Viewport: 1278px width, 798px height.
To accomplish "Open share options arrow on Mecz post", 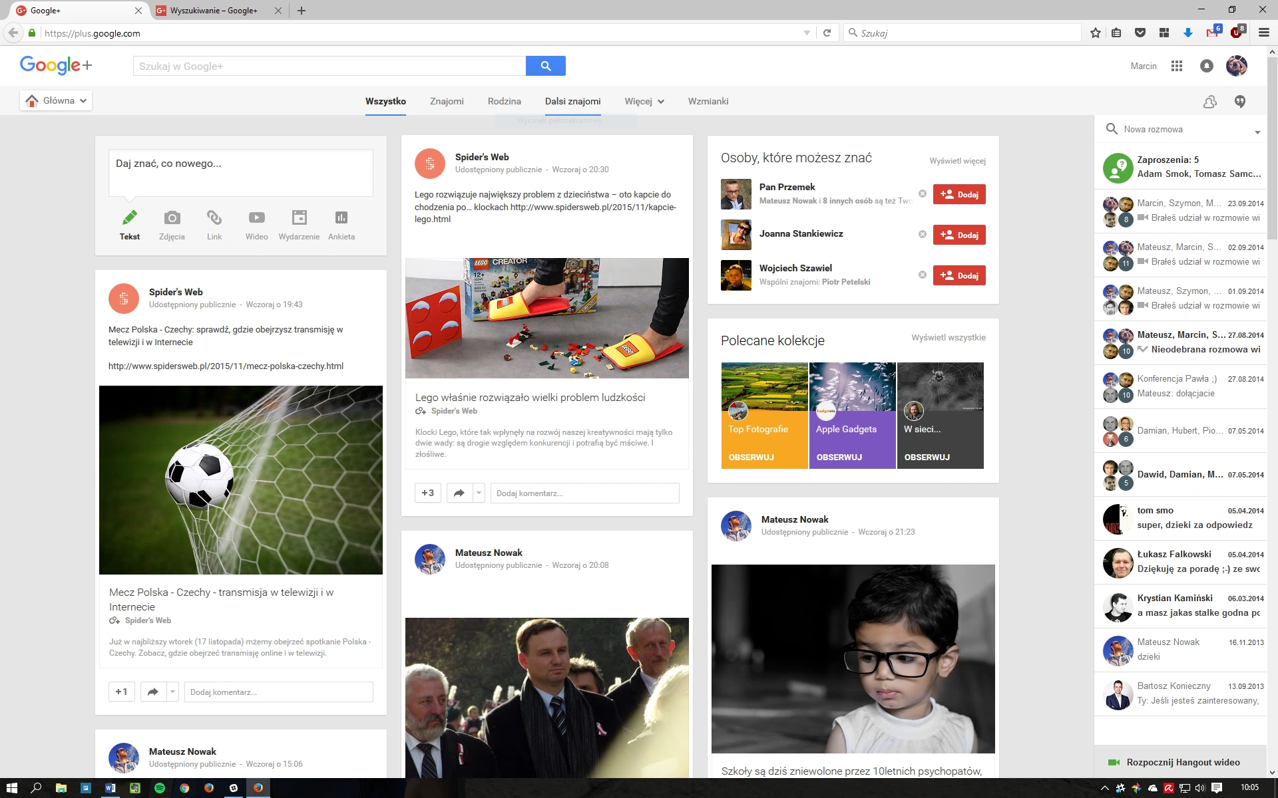I will (172, 692).
